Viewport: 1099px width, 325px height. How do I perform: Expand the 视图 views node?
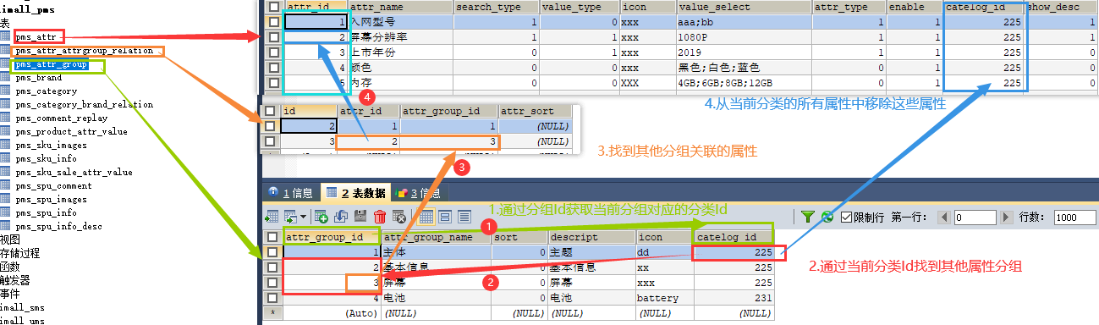(10, 240)
